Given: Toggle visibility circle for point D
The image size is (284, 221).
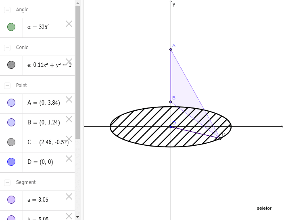Looking at the screenshot, I should point(11,162).
